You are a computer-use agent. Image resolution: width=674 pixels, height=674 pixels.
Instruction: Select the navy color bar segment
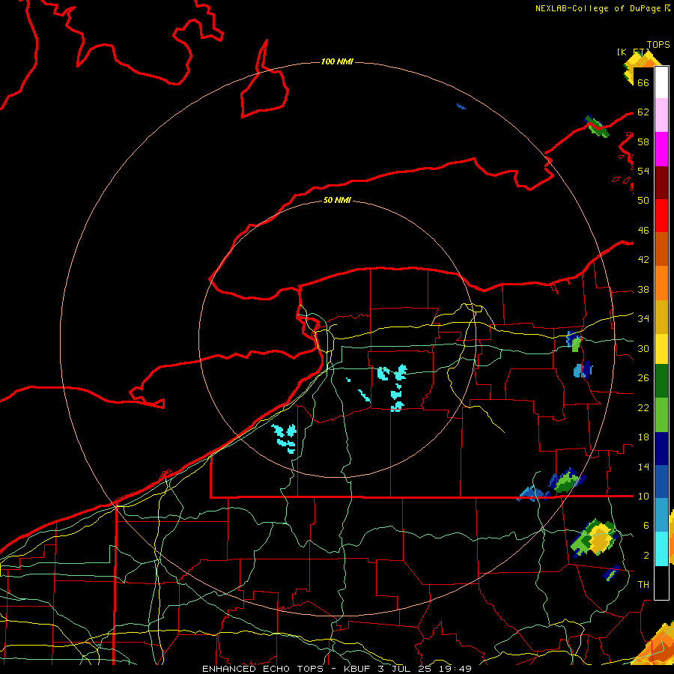(x=661, y=449)
